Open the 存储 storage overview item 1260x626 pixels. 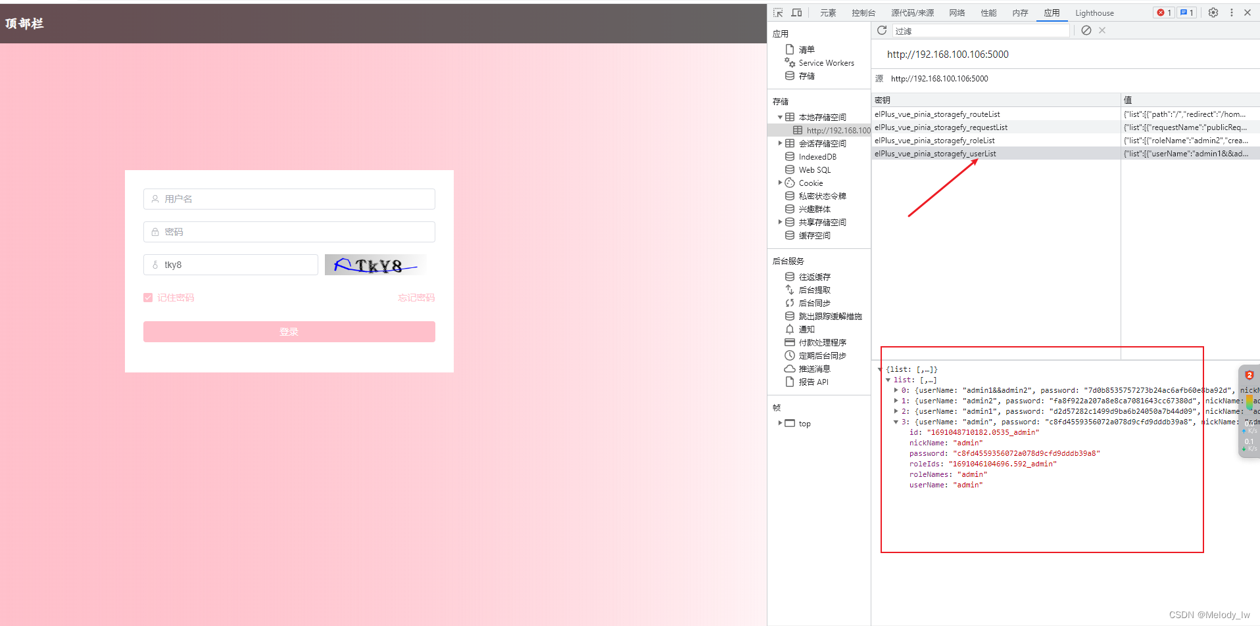pos(806,76)
